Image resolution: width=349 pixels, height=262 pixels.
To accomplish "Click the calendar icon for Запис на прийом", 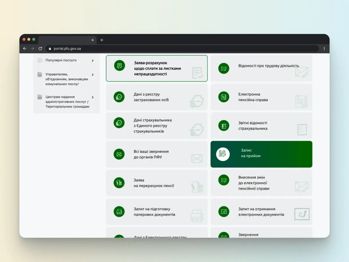I will coord(223,154).
